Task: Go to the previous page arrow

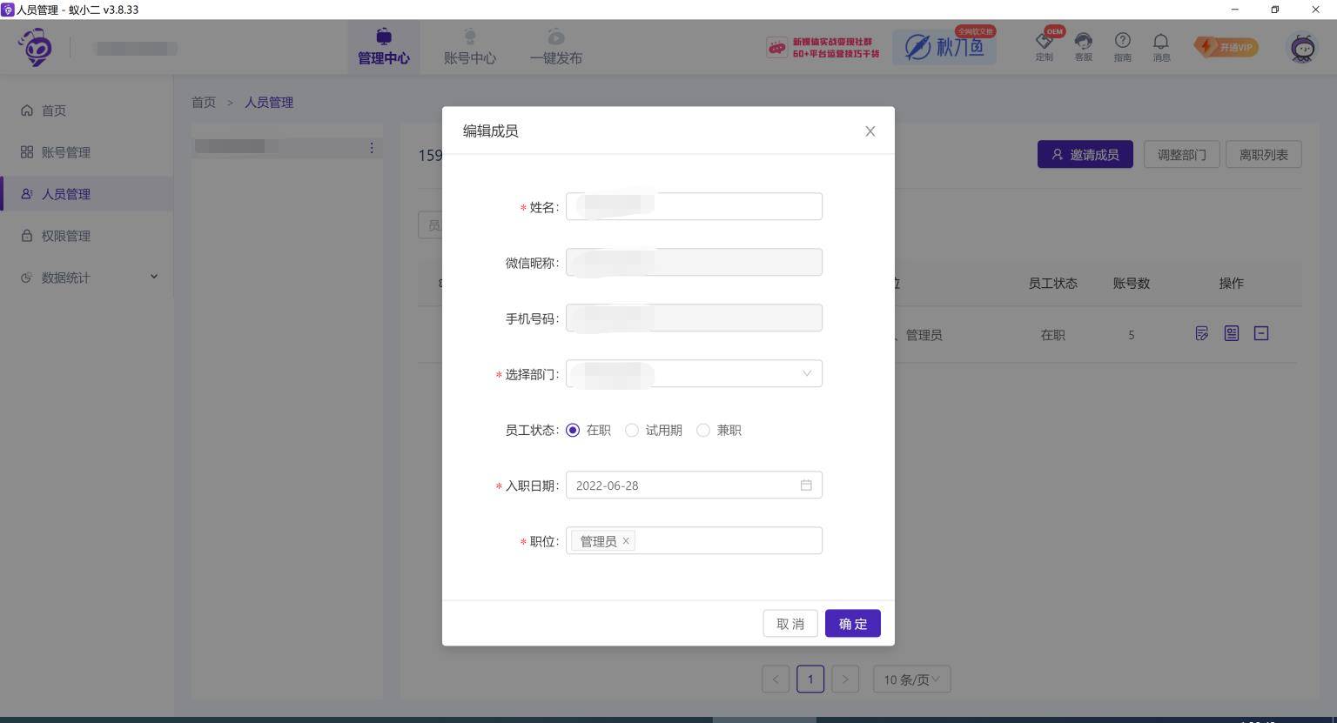Action: click(x=776, y=679)
